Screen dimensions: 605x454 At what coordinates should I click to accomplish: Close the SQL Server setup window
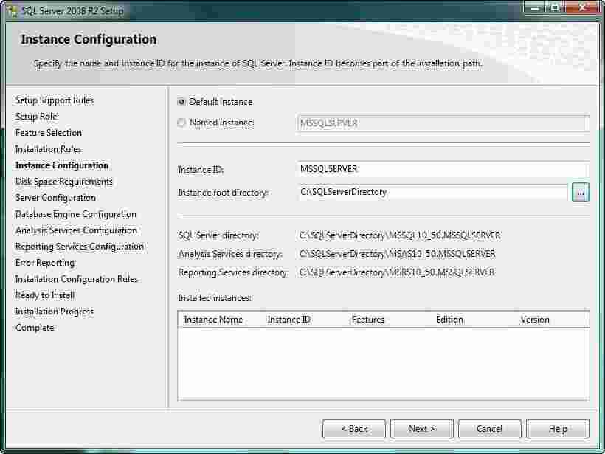[x=583, y=8]
